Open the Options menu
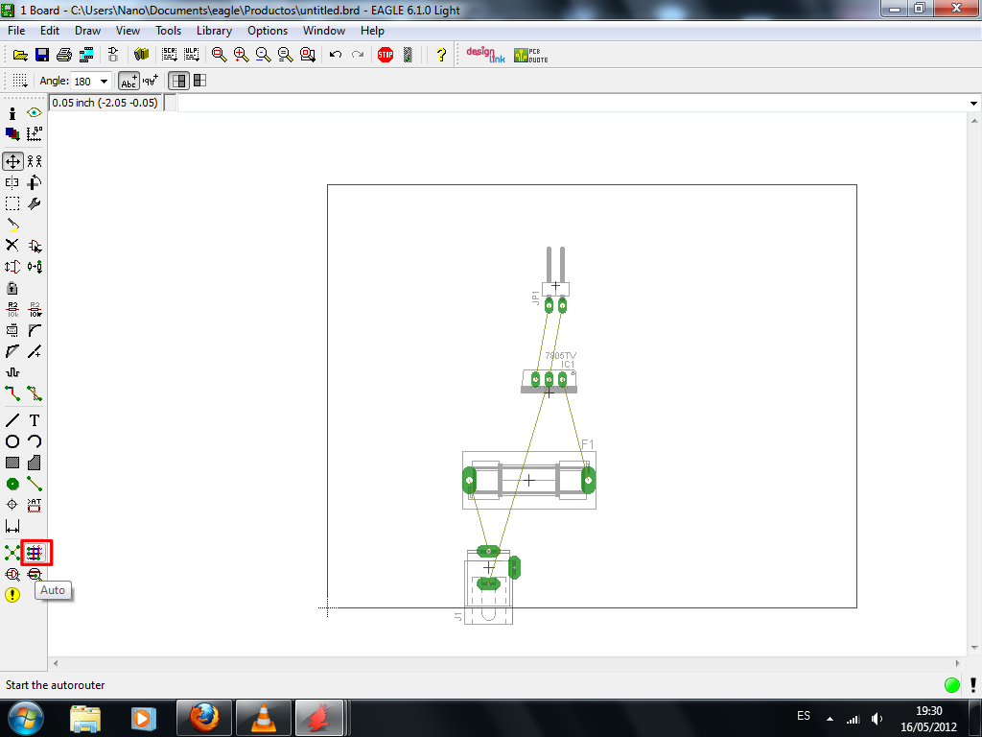The width and height of the screenshot is (982, 737). pos(268,31)
